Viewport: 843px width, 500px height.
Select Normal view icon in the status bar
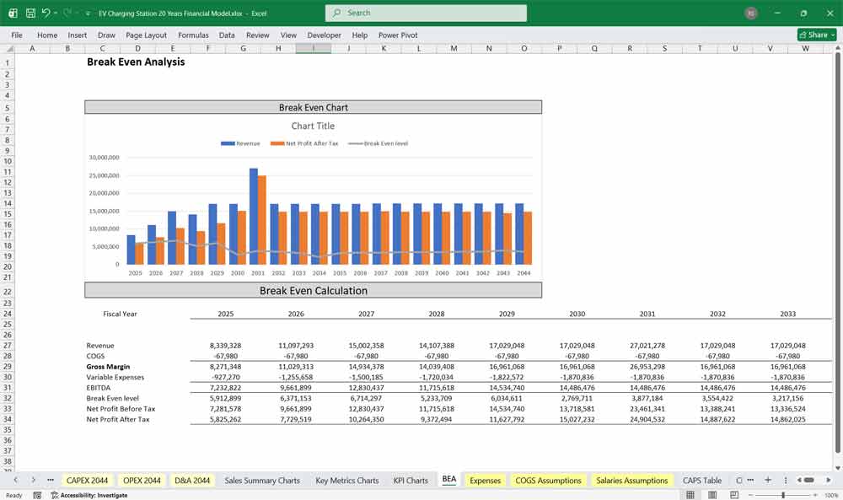coord(690,494)
